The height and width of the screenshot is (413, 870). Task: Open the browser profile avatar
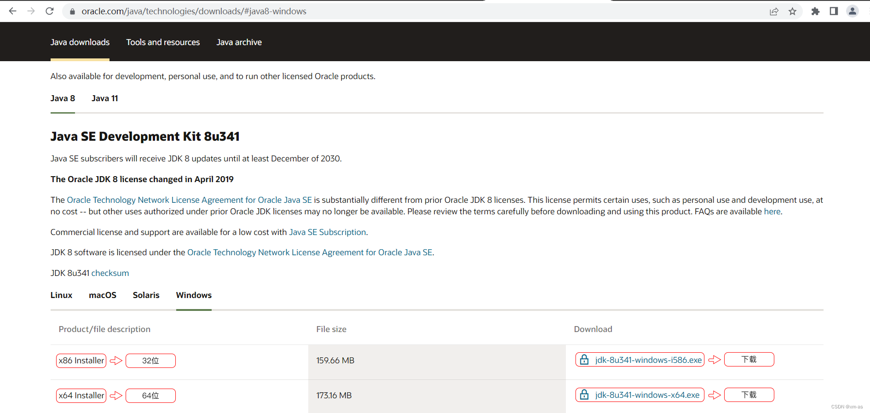pyautogui.click(x=853, y=11)
